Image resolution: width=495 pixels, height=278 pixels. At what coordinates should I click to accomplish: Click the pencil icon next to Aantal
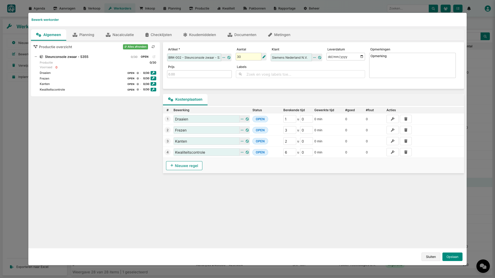pyautogui.click(x=264, y=57)
